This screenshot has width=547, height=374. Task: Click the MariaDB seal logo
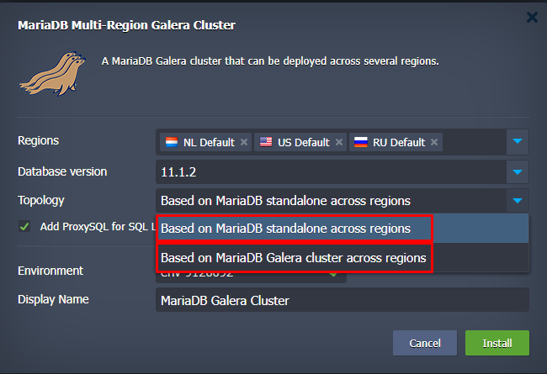point(51,72)
